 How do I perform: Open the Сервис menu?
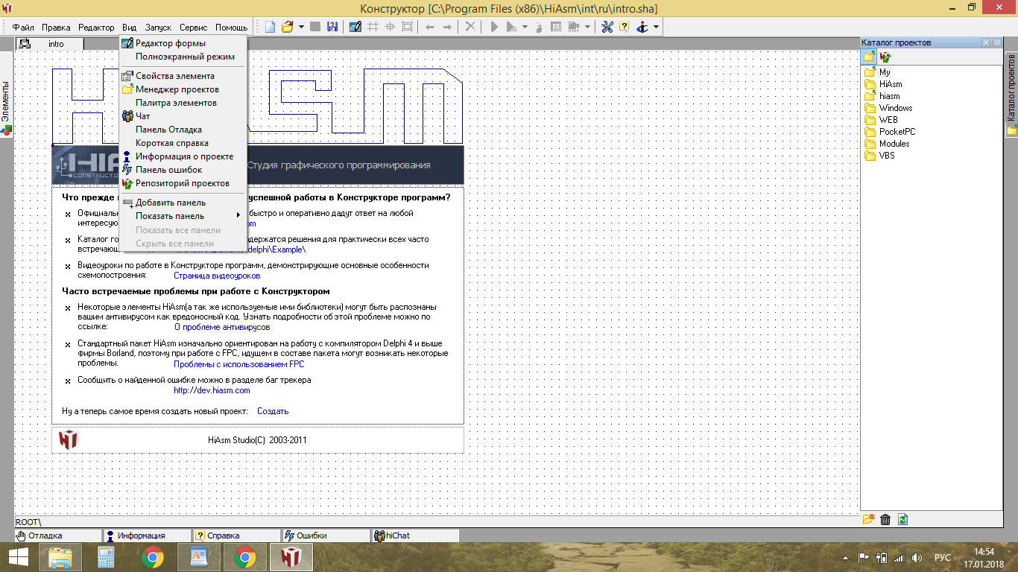[x=194, y=28]
